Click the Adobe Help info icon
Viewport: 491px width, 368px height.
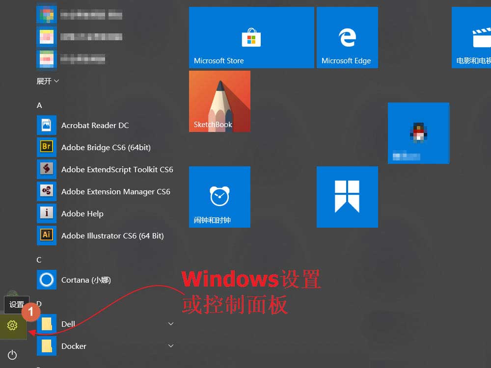47,213
